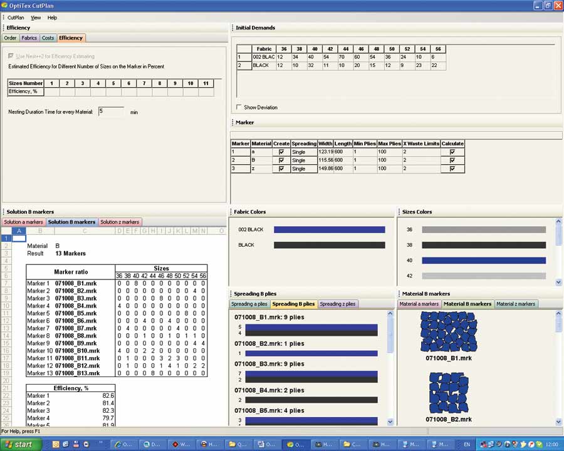Click width value 123.19 for marker 1
Image resolution: width=564 pixels, height=451 pixels.
325,152
